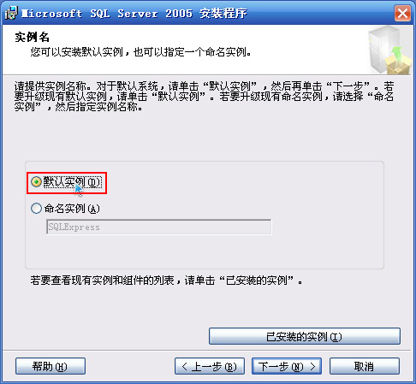
Task: Click the title bar text Microsoft SQL Server 2005 安装程序
Action: coord(134,14)
